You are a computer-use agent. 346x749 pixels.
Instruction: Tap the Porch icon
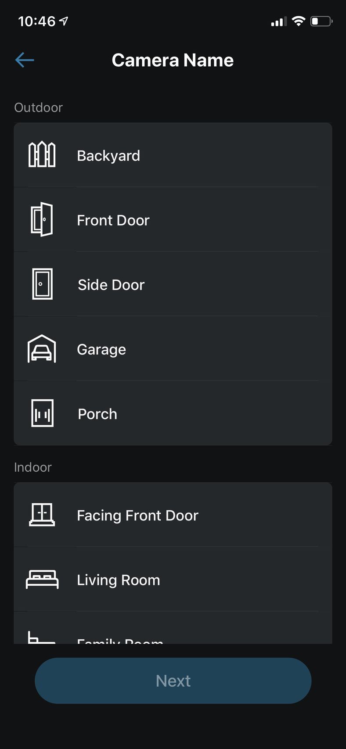43,413
